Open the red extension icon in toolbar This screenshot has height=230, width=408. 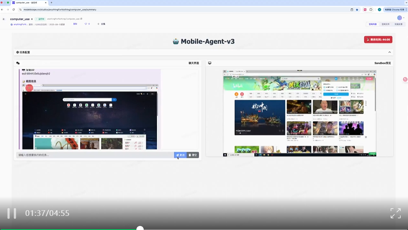(x=365, y=10)
